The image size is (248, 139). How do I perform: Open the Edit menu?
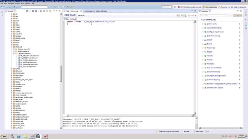click(x=5, y=3)
